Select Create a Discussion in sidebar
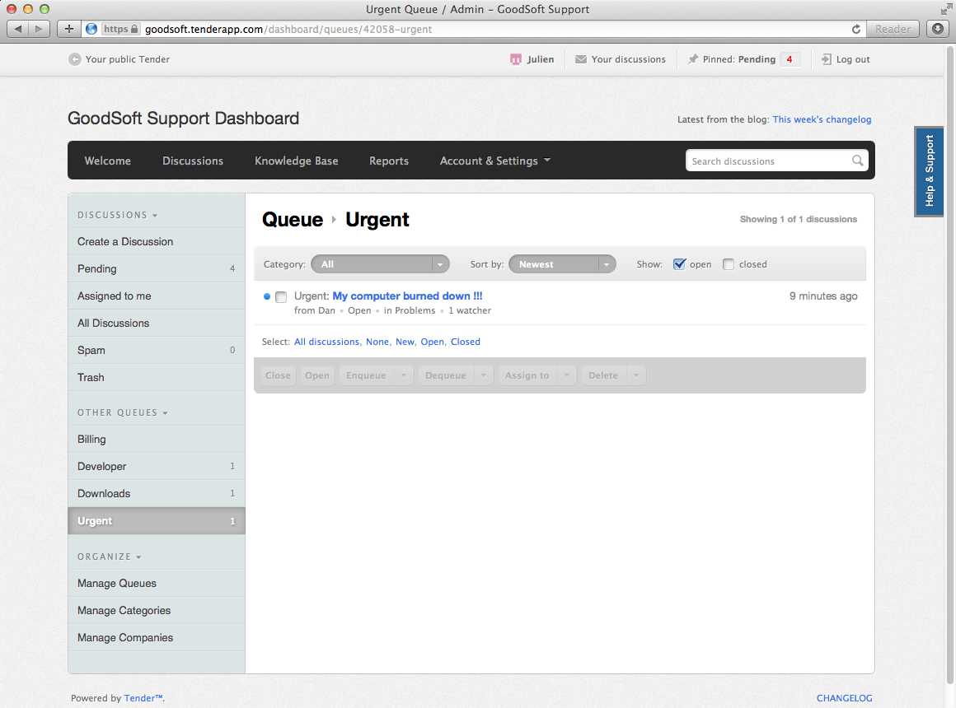The image size is (956, 708). tap(157, 241)
